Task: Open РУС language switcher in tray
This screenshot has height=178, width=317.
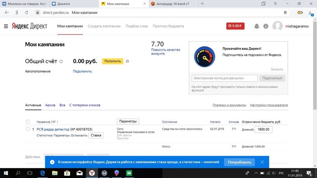Action: (281, 173)
